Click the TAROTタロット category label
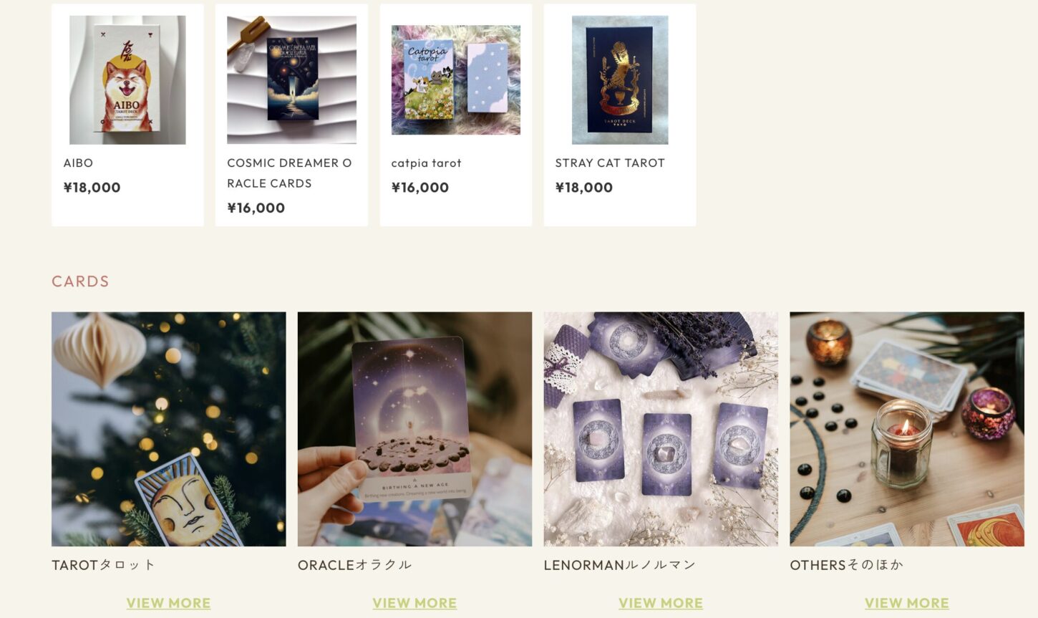1038x618 pixels. click(104, 565)
